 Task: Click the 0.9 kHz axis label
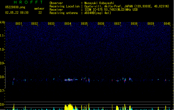click(2, 63)
